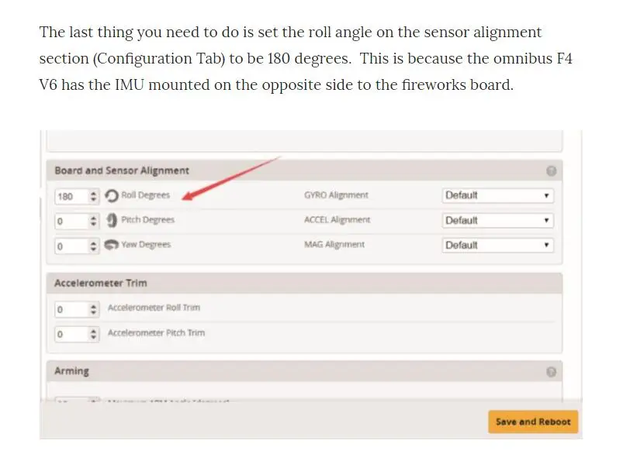This screenshot has height=468, width=630.
Task: Click the Yaw Degrees value field
Action: pyautogui.click(x=77, y=246)
